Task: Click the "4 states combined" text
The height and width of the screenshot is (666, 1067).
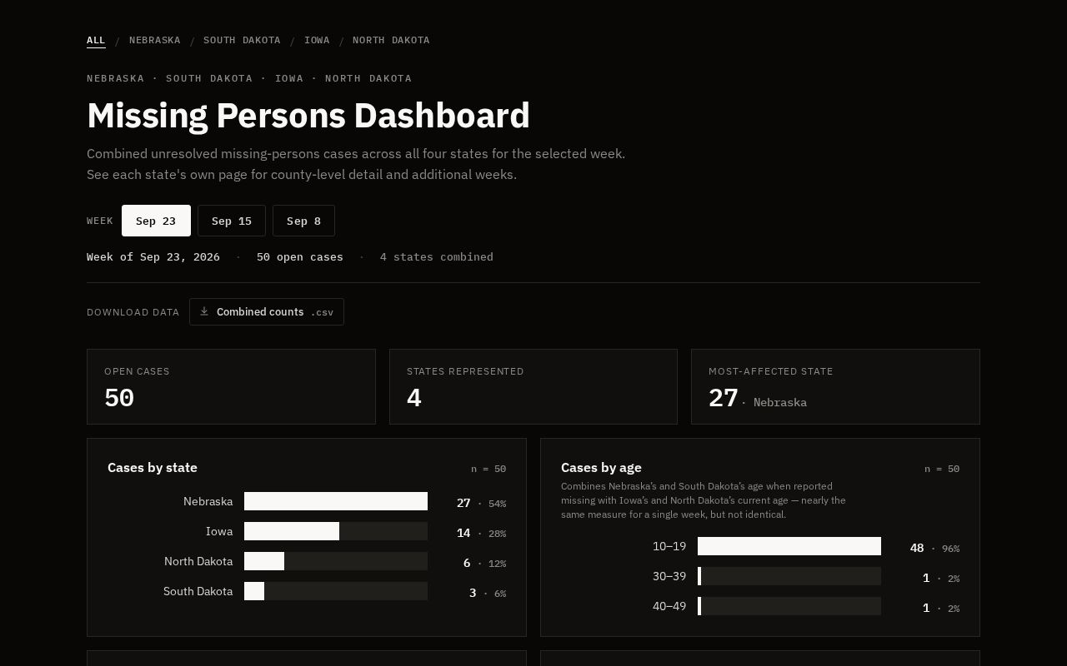Action: tap(437, 256)
